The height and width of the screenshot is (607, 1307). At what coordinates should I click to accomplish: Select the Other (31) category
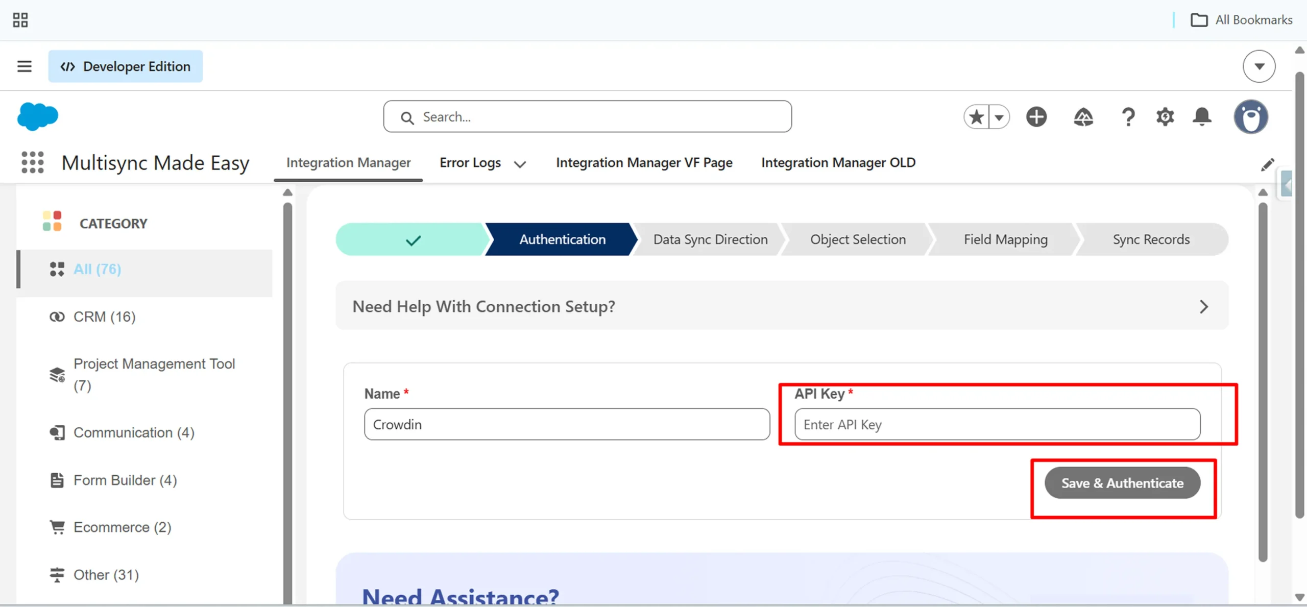106,575
